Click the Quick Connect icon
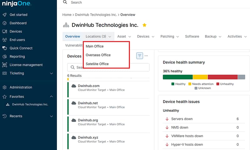The image size is (250, 150). tap(5, 48)
